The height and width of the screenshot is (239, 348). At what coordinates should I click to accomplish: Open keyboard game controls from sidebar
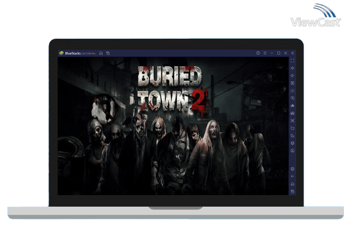[x=293, y=91]
